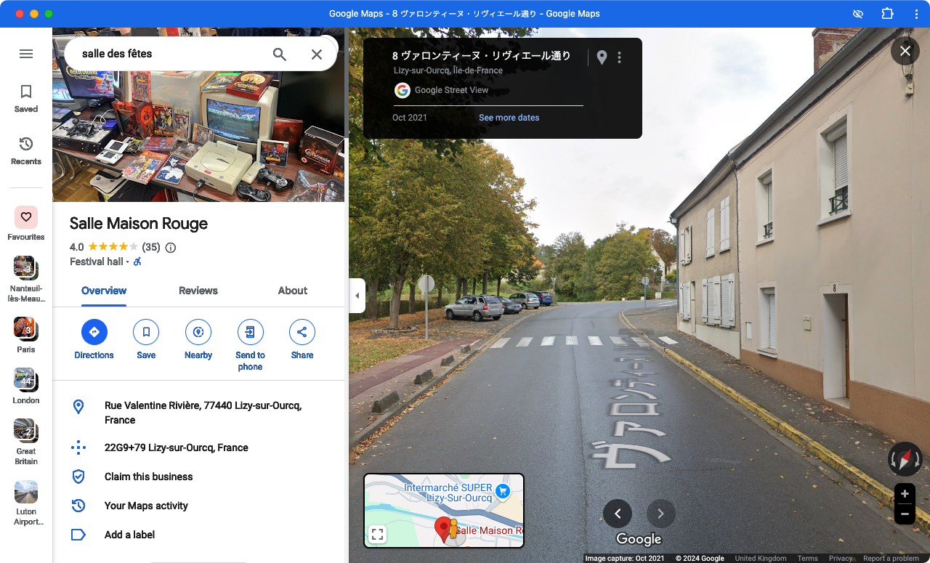Click the Street View compass
Viewport: 930px width, 563px height.
coord(905,459)
